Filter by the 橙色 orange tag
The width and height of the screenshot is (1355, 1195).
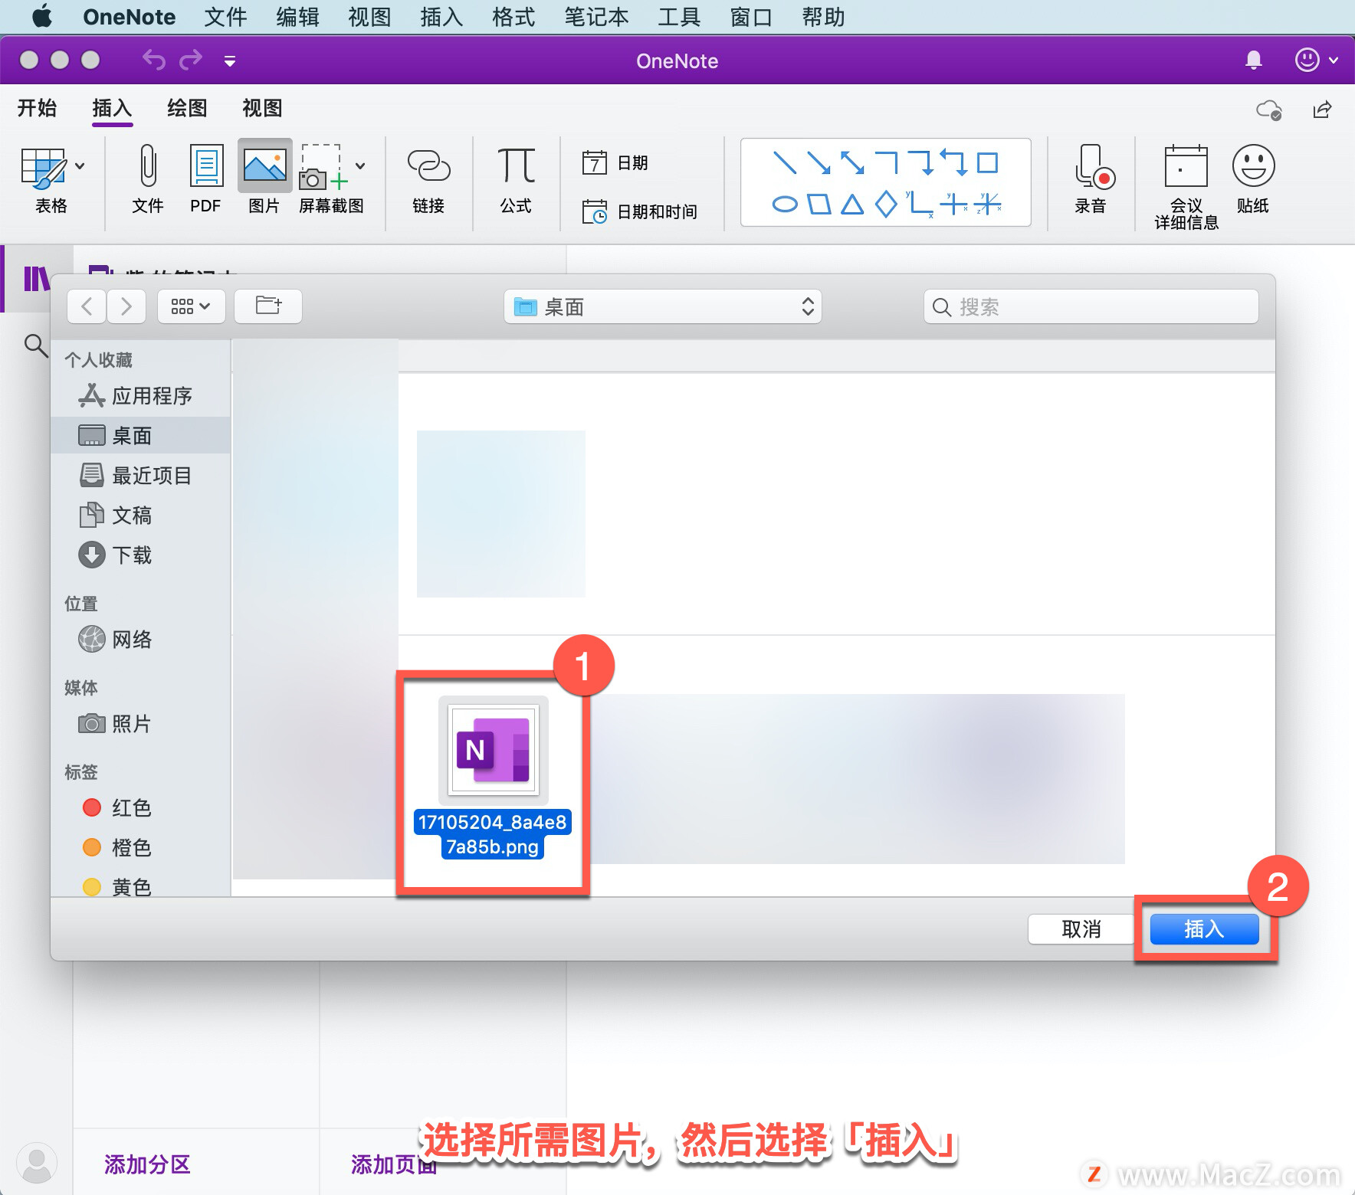(x=141, y=848)
